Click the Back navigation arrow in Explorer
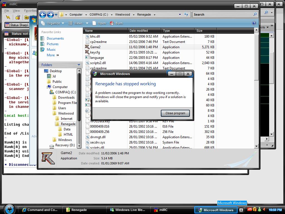The image size is (285, 214). 43,14
